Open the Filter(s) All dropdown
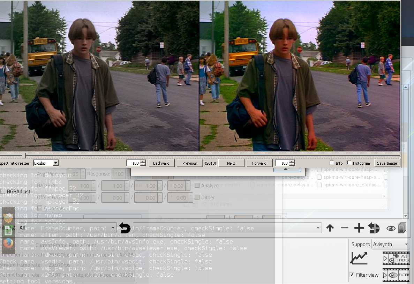The image size is (414, 284). pyautogui.click(x=67, y=228)
